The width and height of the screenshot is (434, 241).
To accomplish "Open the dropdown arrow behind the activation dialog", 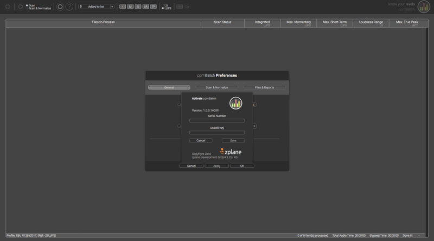I will coord(254,126).
